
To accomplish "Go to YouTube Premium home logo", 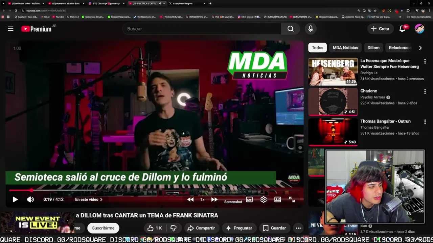I will (37, 29).
